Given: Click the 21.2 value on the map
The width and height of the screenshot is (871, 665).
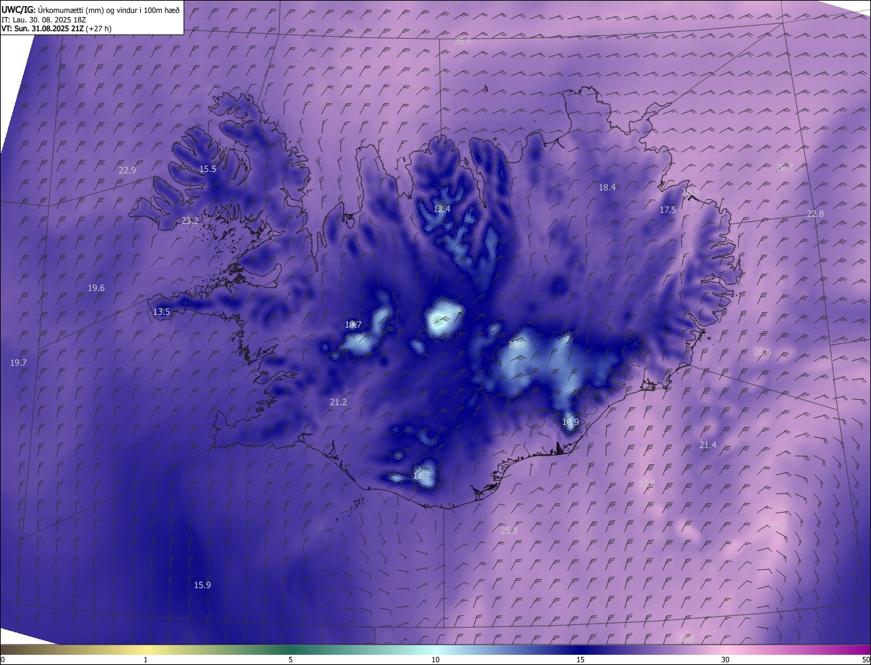Looking at the screenshot, I should pos(338,402).
